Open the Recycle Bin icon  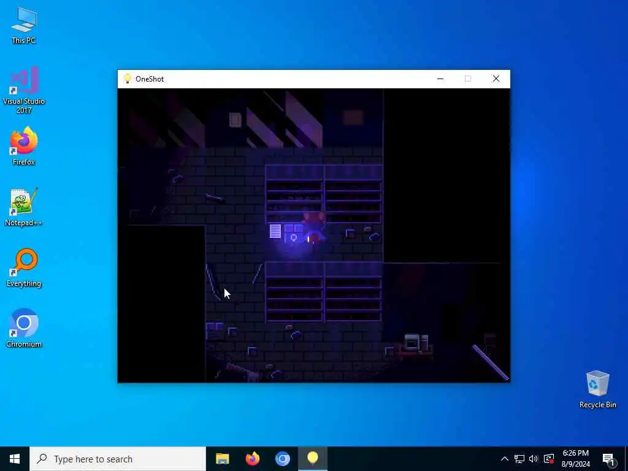pos(597,389)
